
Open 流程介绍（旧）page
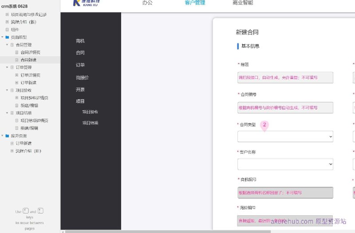point(28,151)
